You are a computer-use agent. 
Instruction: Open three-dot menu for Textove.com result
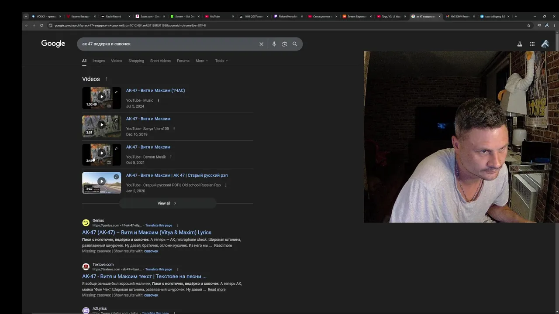pyautogui.click(x=177, y=270)
